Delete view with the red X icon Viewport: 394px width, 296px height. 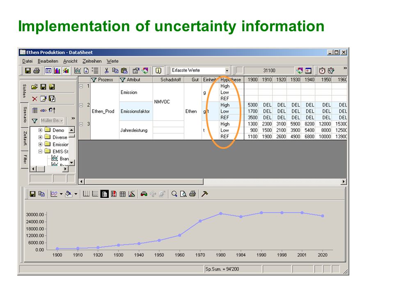(x=34, y=99)
